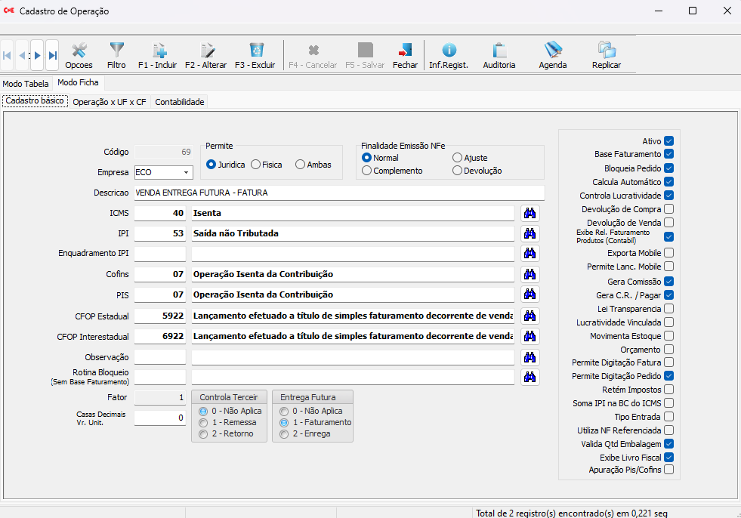The width and height of the screenshot is (741, 518).
Task: Expand the Empresa dropdown
Action: click(x=186, y=173)
